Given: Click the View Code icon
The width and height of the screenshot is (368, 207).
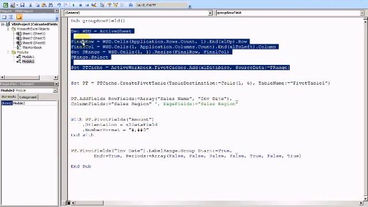Looking at the screenshot, I should pyautogui.click(x=4, y=17).
